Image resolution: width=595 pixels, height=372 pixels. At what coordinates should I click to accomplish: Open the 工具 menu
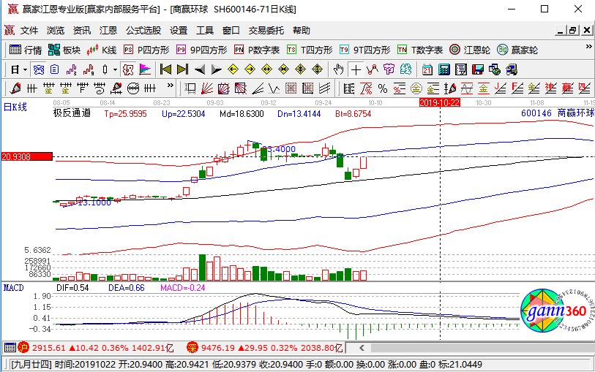coord(205,30)
